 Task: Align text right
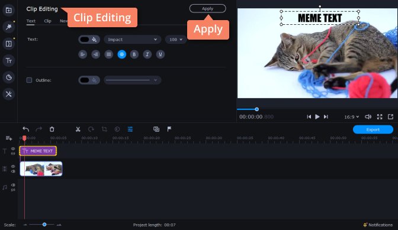click(96, 54)
